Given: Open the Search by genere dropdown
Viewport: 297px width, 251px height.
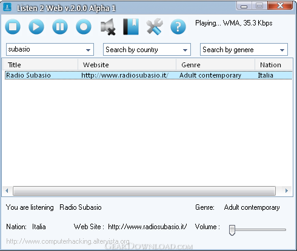Looking at the screenshot, I should 244,50.
